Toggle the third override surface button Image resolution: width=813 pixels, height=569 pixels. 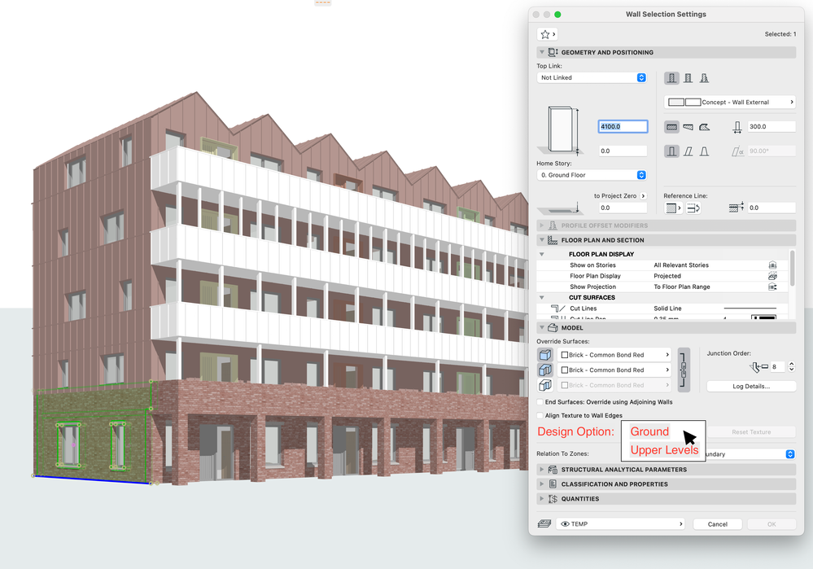click(545, 385)
